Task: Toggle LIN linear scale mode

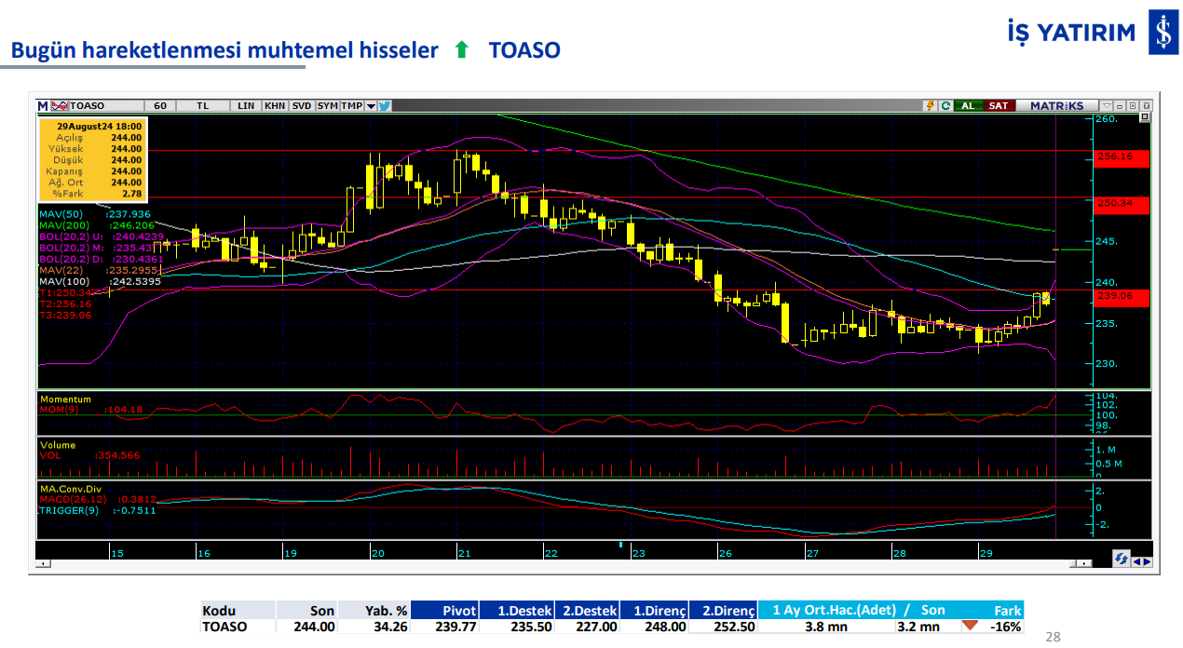Action: click(x=246, y=106)
